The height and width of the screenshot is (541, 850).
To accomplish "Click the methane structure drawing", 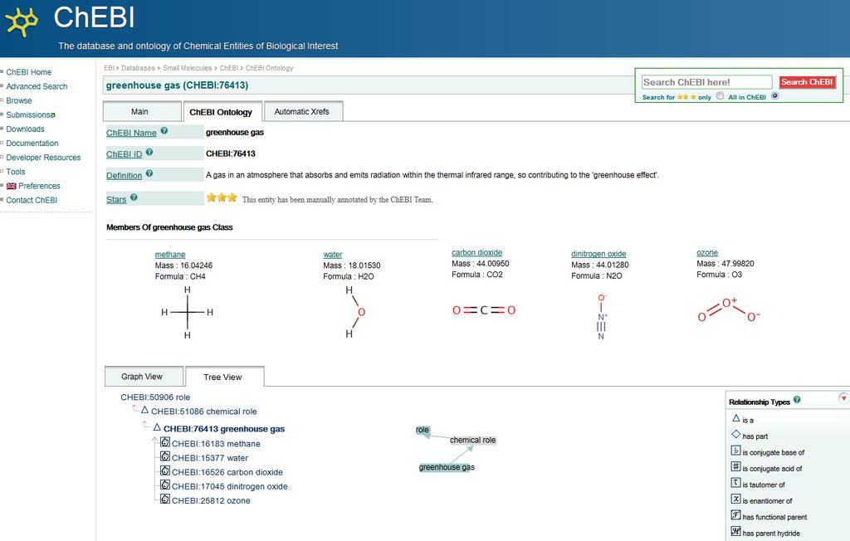I will 187,312.
